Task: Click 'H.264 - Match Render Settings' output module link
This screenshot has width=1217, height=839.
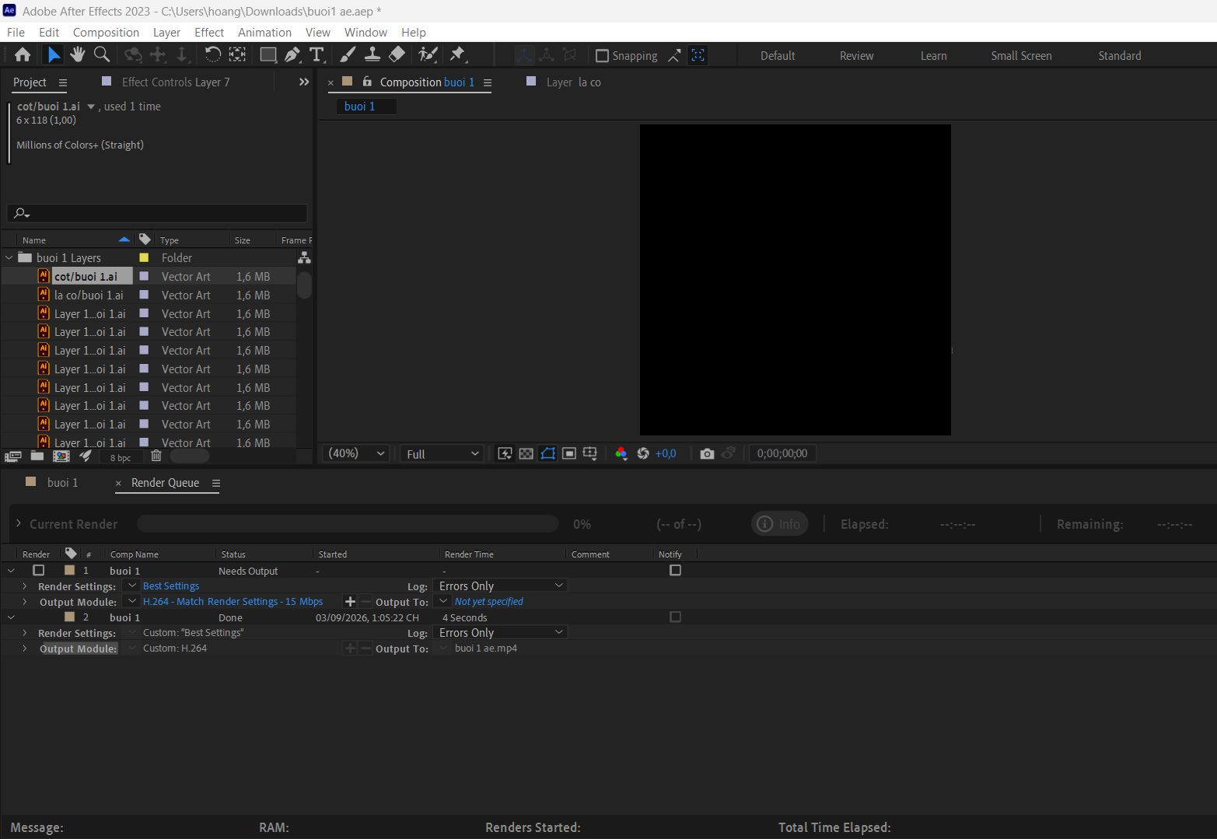Action: [233, 601]
